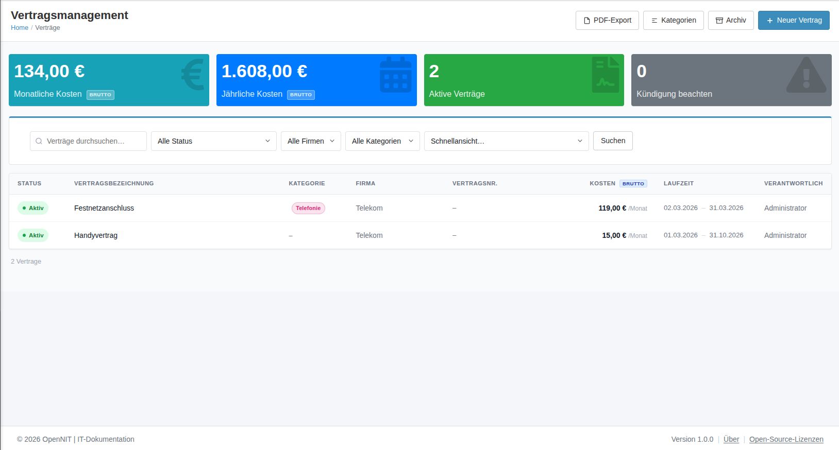Click the euro icon on monthly costs card
839x450 pixels.
coord(193,75)
